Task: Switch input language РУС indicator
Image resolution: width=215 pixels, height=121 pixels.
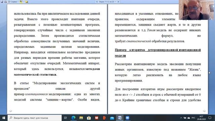Action: tap(193, 118)
